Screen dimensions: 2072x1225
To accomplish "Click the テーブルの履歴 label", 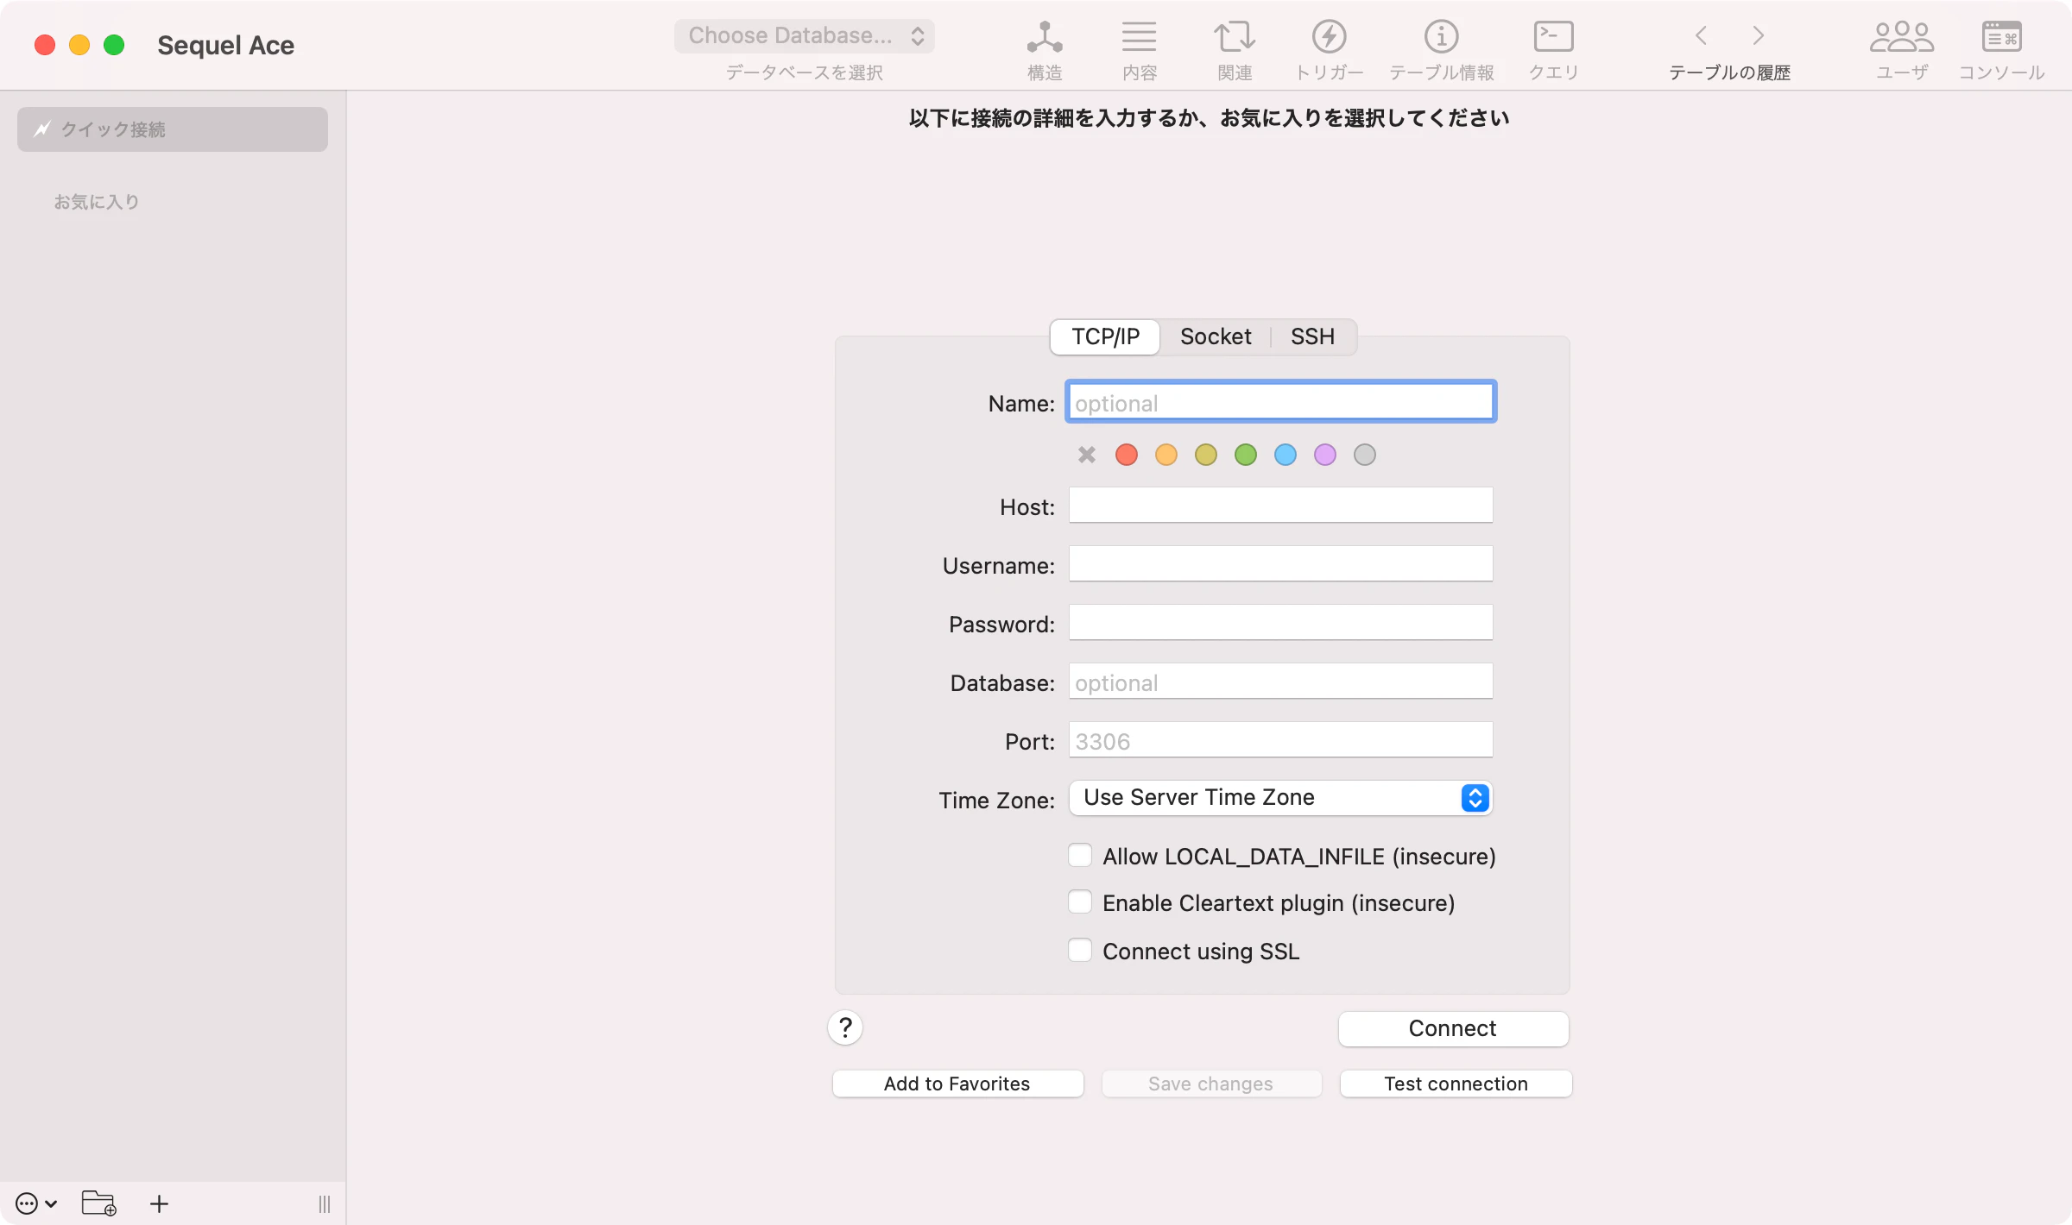I will click(x=1729, y=72).
